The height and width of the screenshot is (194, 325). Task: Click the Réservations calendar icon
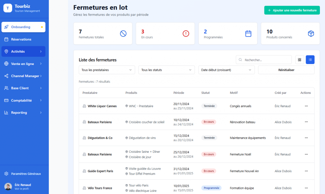pyautogui.click(x=6, y=39)
